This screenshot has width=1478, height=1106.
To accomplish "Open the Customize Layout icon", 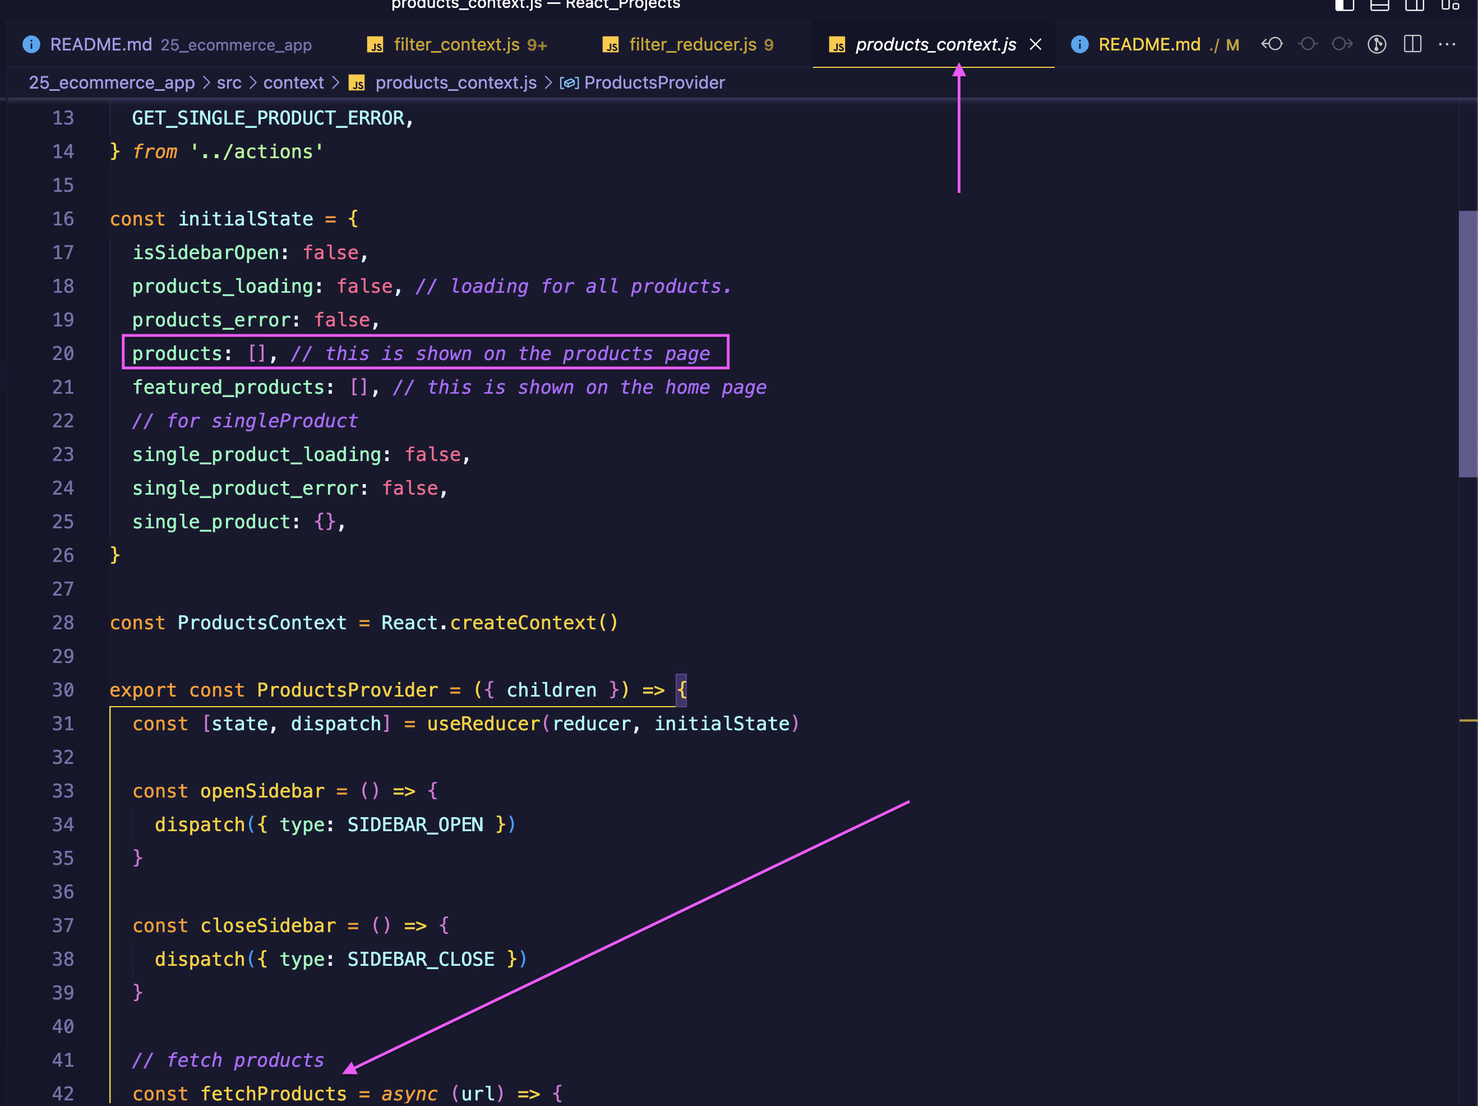I will tap(1451, 4).
